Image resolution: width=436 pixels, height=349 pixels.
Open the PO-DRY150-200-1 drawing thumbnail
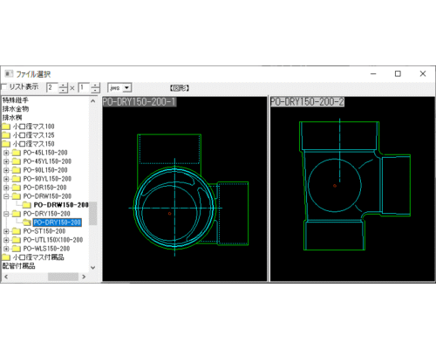185,189
